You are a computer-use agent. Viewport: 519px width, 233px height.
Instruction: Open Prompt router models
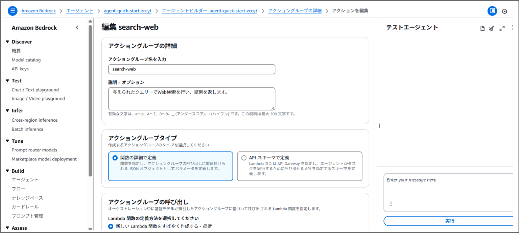click(x=34, y=150)
